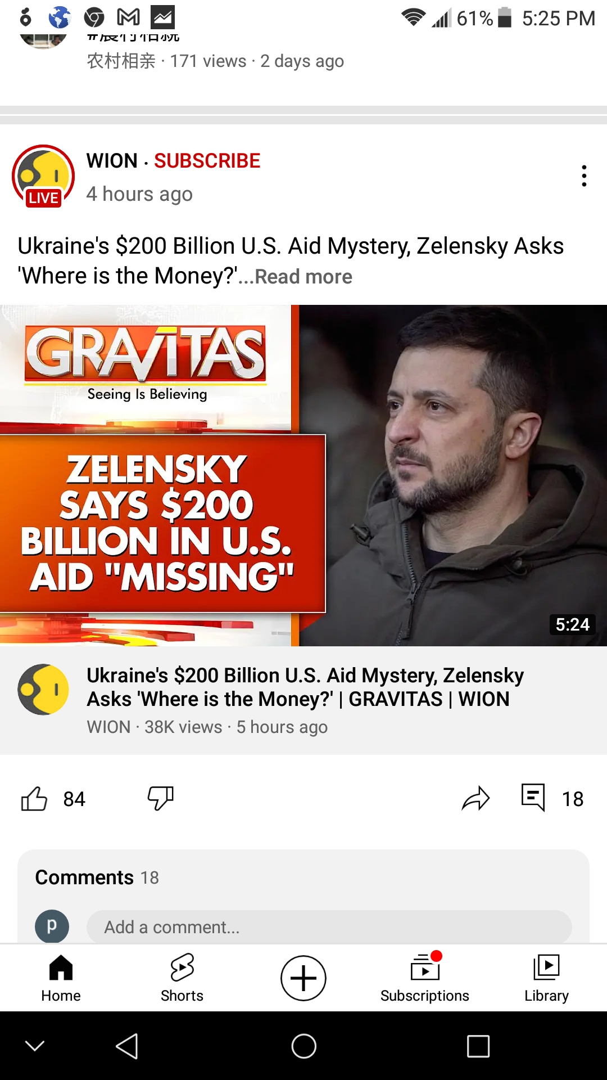The height and width of the screenshot is (1080, 607).
Task: Open the Library tab
Action: click(546, 978)
